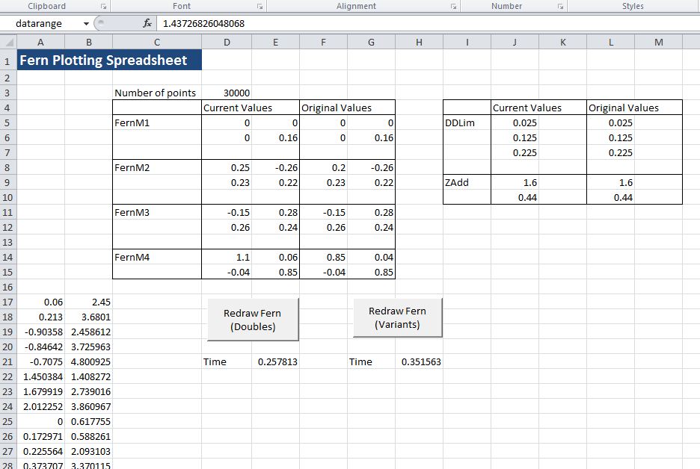Select the Doubles Time value 0.257813 cell
This screenshot has height=469, width=700.
pyautogui.click(x=275, y=362)
